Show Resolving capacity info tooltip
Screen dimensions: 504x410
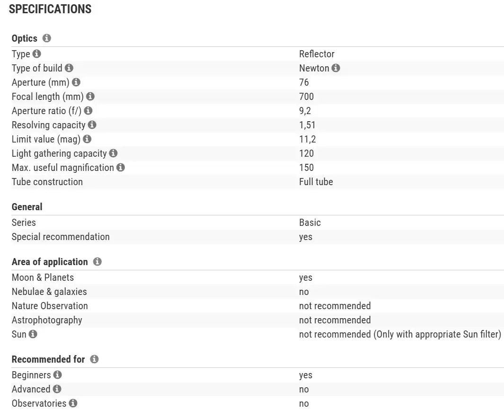click(92, 125)
